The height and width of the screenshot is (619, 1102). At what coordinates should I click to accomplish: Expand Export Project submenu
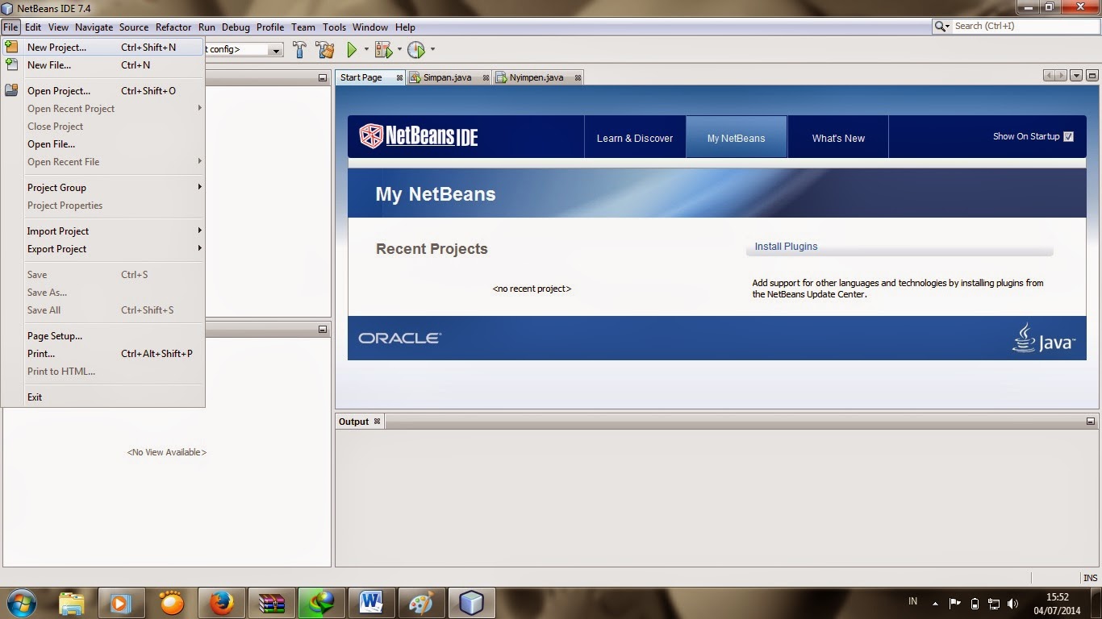point(199,248)
